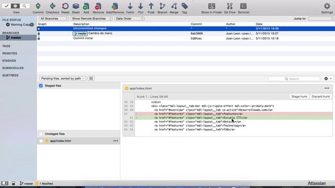The width and height of the screenshot is (335, 188).
Task: Expand the SUBTREES sidebar section
Action: [x=10, y=75]
